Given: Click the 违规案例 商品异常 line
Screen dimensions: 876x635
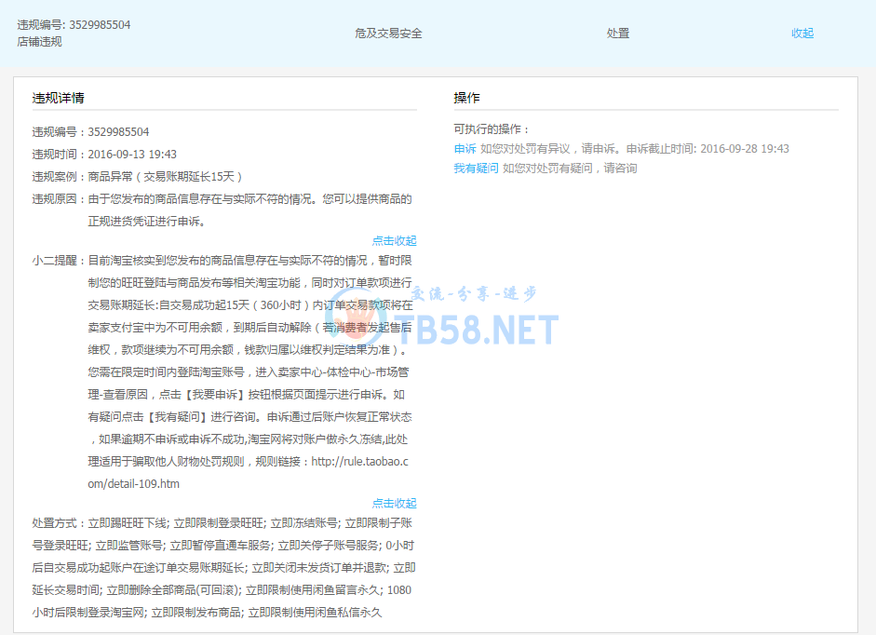Looking at the screenshot, I should [x=137, y=177].
